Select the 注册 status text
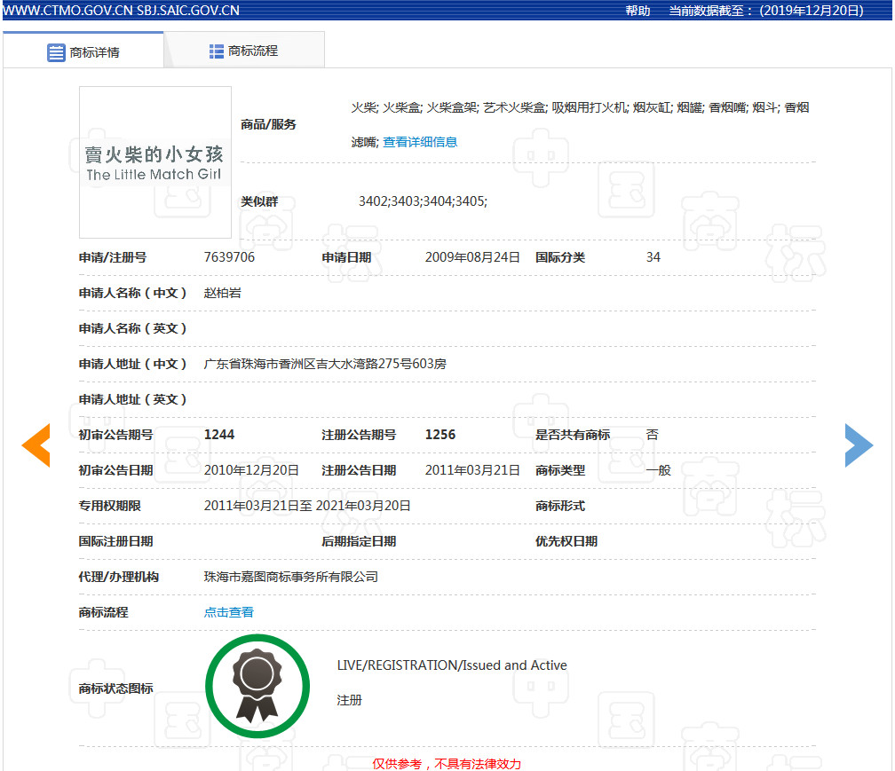This screenshot has height=771, width=895. pyautogui.click(x=349, y=700)
